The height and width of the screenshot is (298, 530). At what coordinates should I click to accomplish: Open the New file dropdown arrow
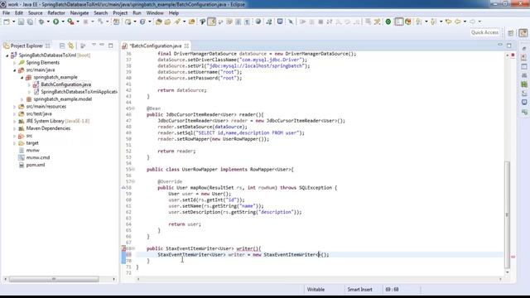click(x=13, y=22)
